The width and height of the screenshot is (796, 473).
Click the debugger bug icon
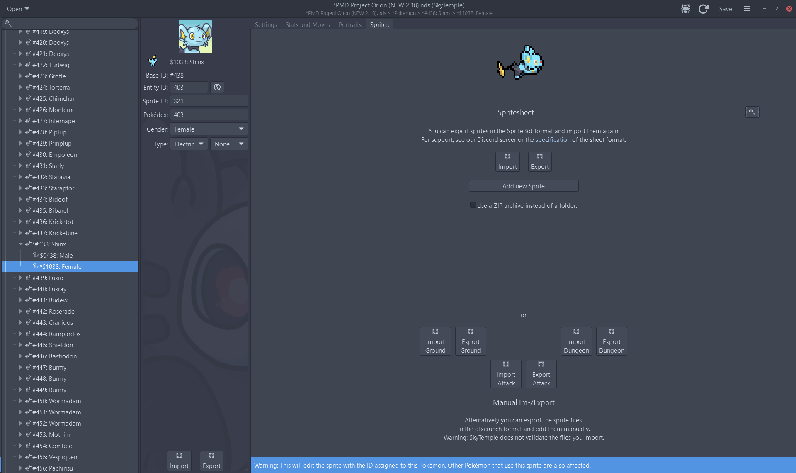pos(685,9)
